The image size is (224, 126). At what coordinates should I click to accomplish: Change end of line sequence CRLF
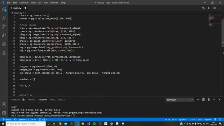click(200, 119)
